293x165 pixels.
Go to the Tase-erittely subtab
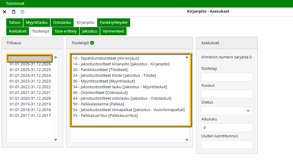[x=66, y=31]
